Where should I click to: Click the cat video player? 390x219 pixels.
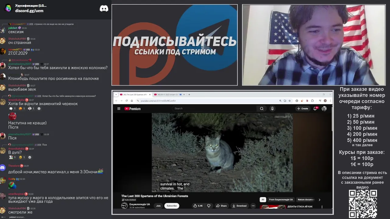point(222,152)
